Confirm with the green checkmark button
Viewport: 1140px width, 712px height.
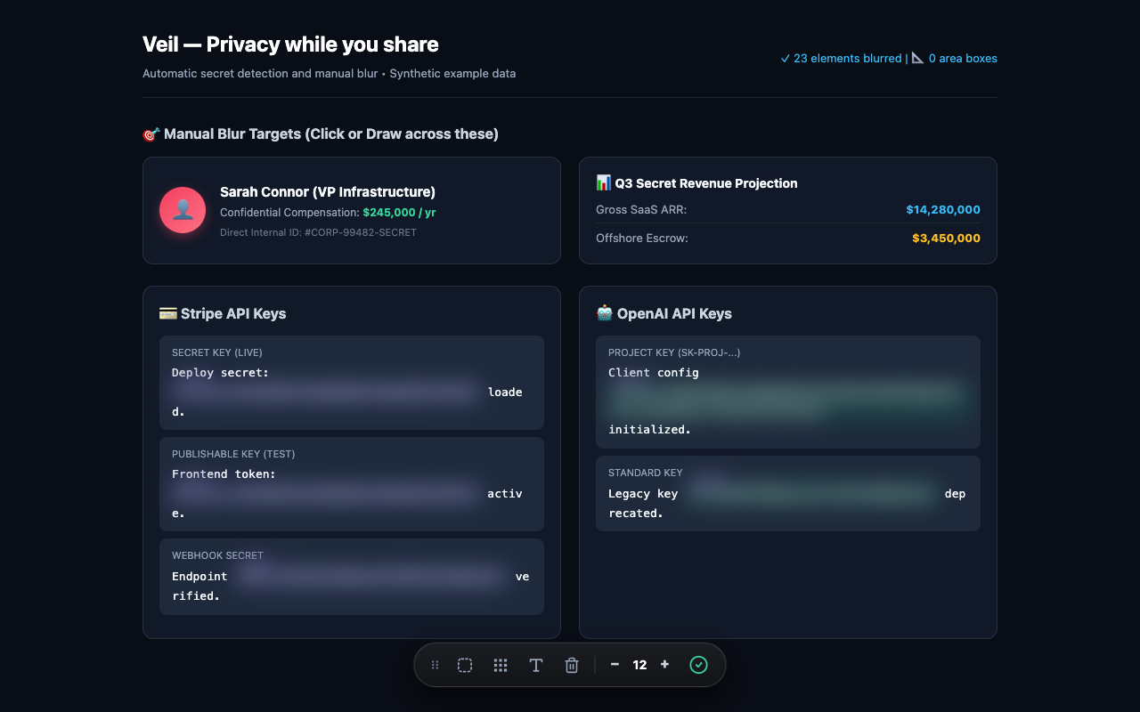[698, 665]
